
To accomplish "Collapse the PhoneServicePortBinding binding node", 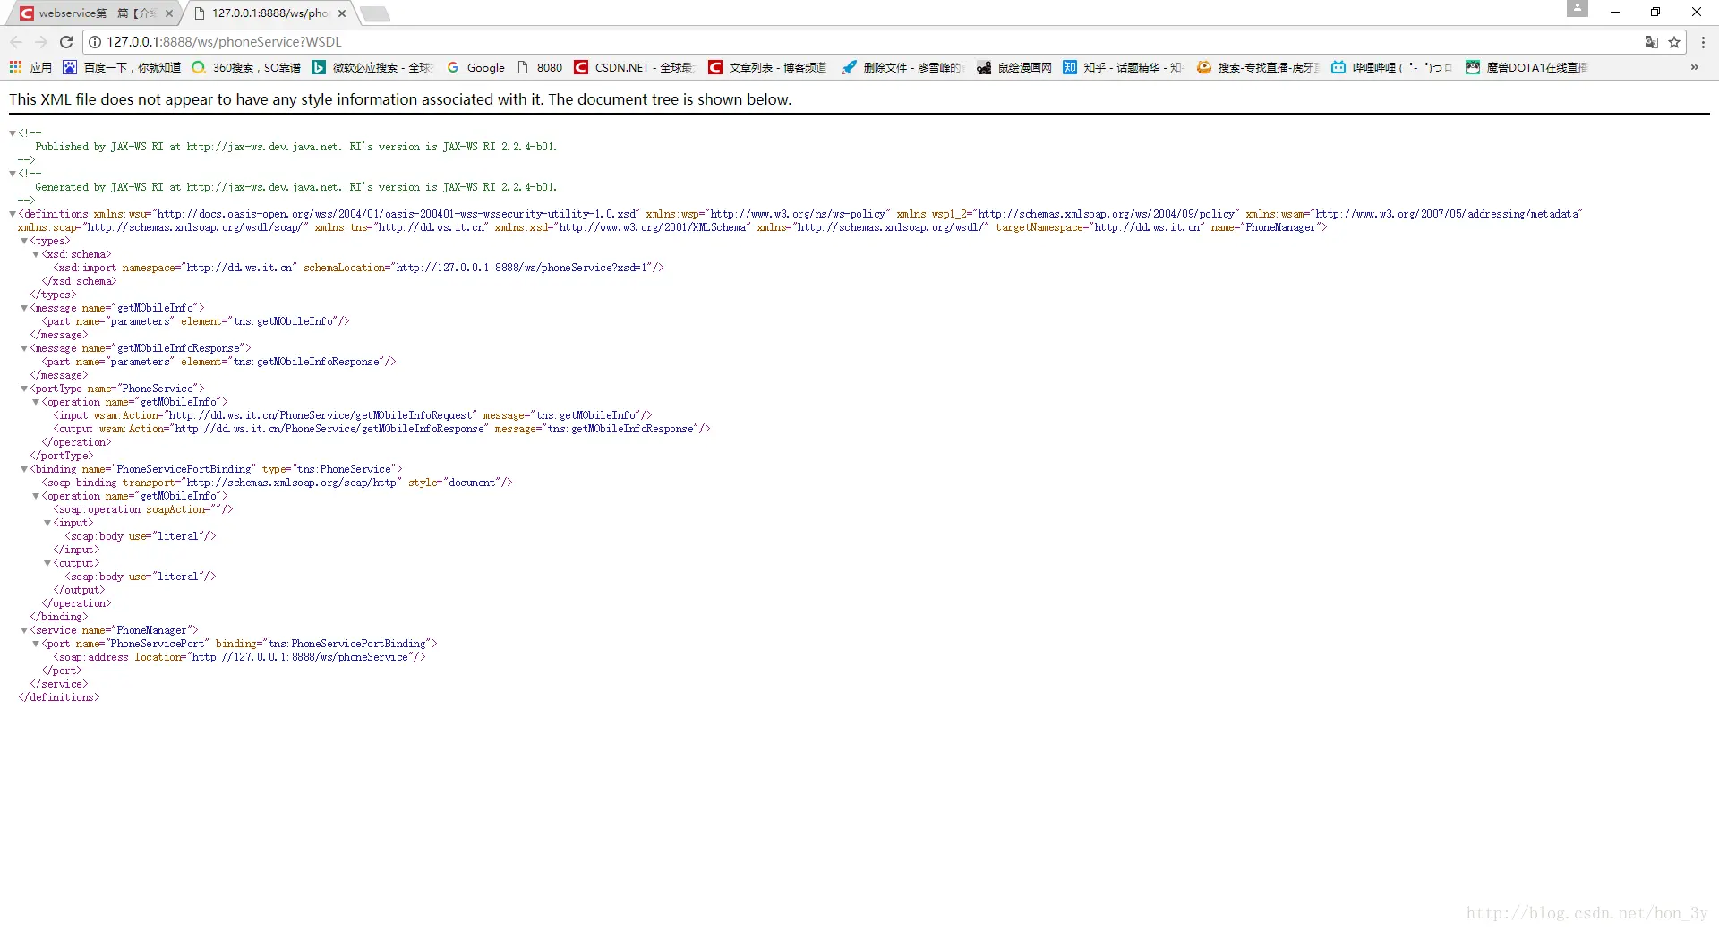I will (24, 469).
